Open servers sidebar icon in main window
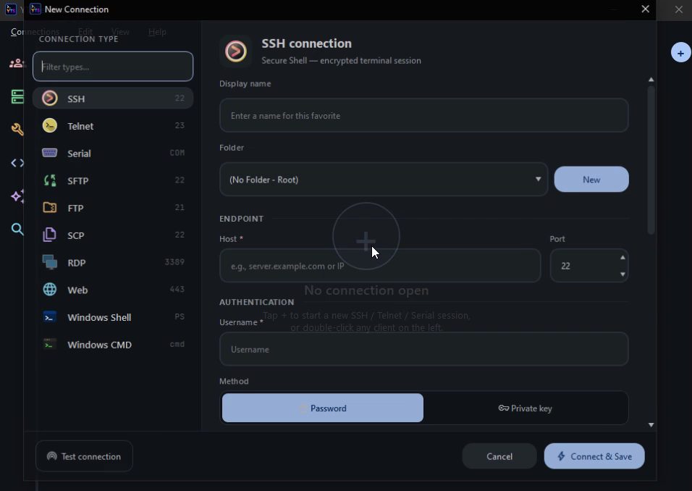This screenshot has width=692, height=491. pyautogui.click(x=17, y=97)
